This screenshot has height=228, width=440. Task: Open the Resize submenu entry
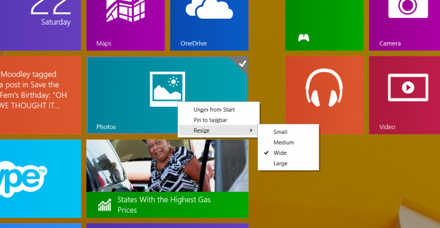218,130
